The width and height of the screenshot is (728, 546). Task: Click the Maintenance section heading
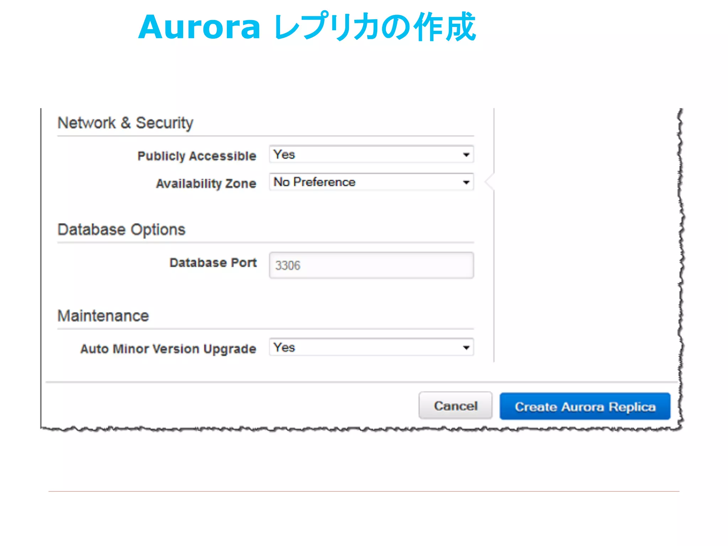(103, 316)
